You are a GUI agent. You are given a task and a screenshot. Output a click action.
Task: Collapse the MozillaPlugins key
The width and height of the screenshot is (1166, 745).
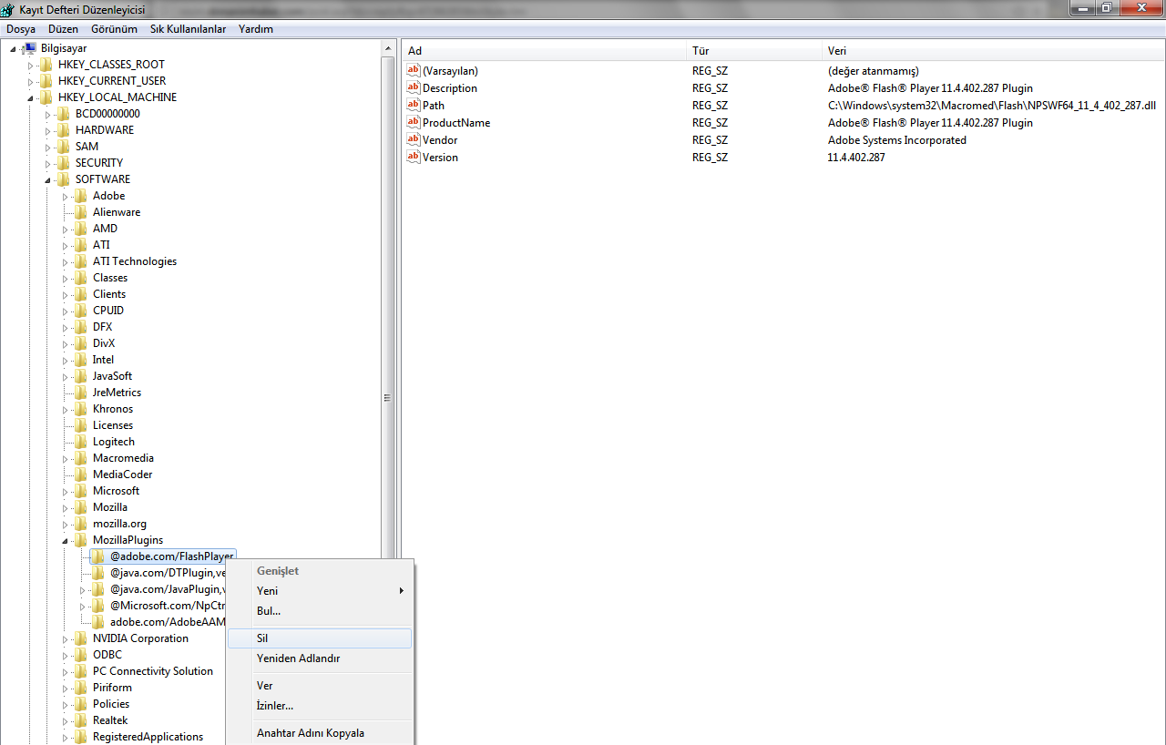(65, 540)
